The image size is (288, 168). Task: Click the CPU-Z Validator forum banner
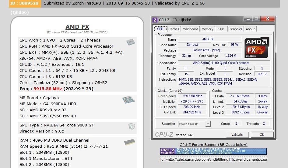click(213, 151)
